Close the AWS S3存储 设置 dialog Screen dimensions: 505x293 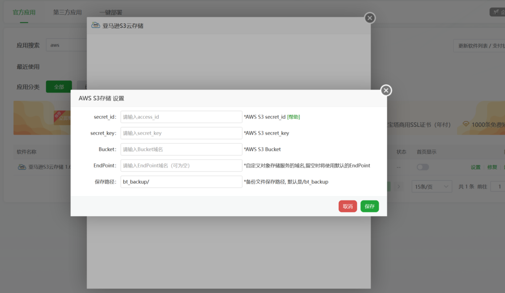[x=386, y=90]
